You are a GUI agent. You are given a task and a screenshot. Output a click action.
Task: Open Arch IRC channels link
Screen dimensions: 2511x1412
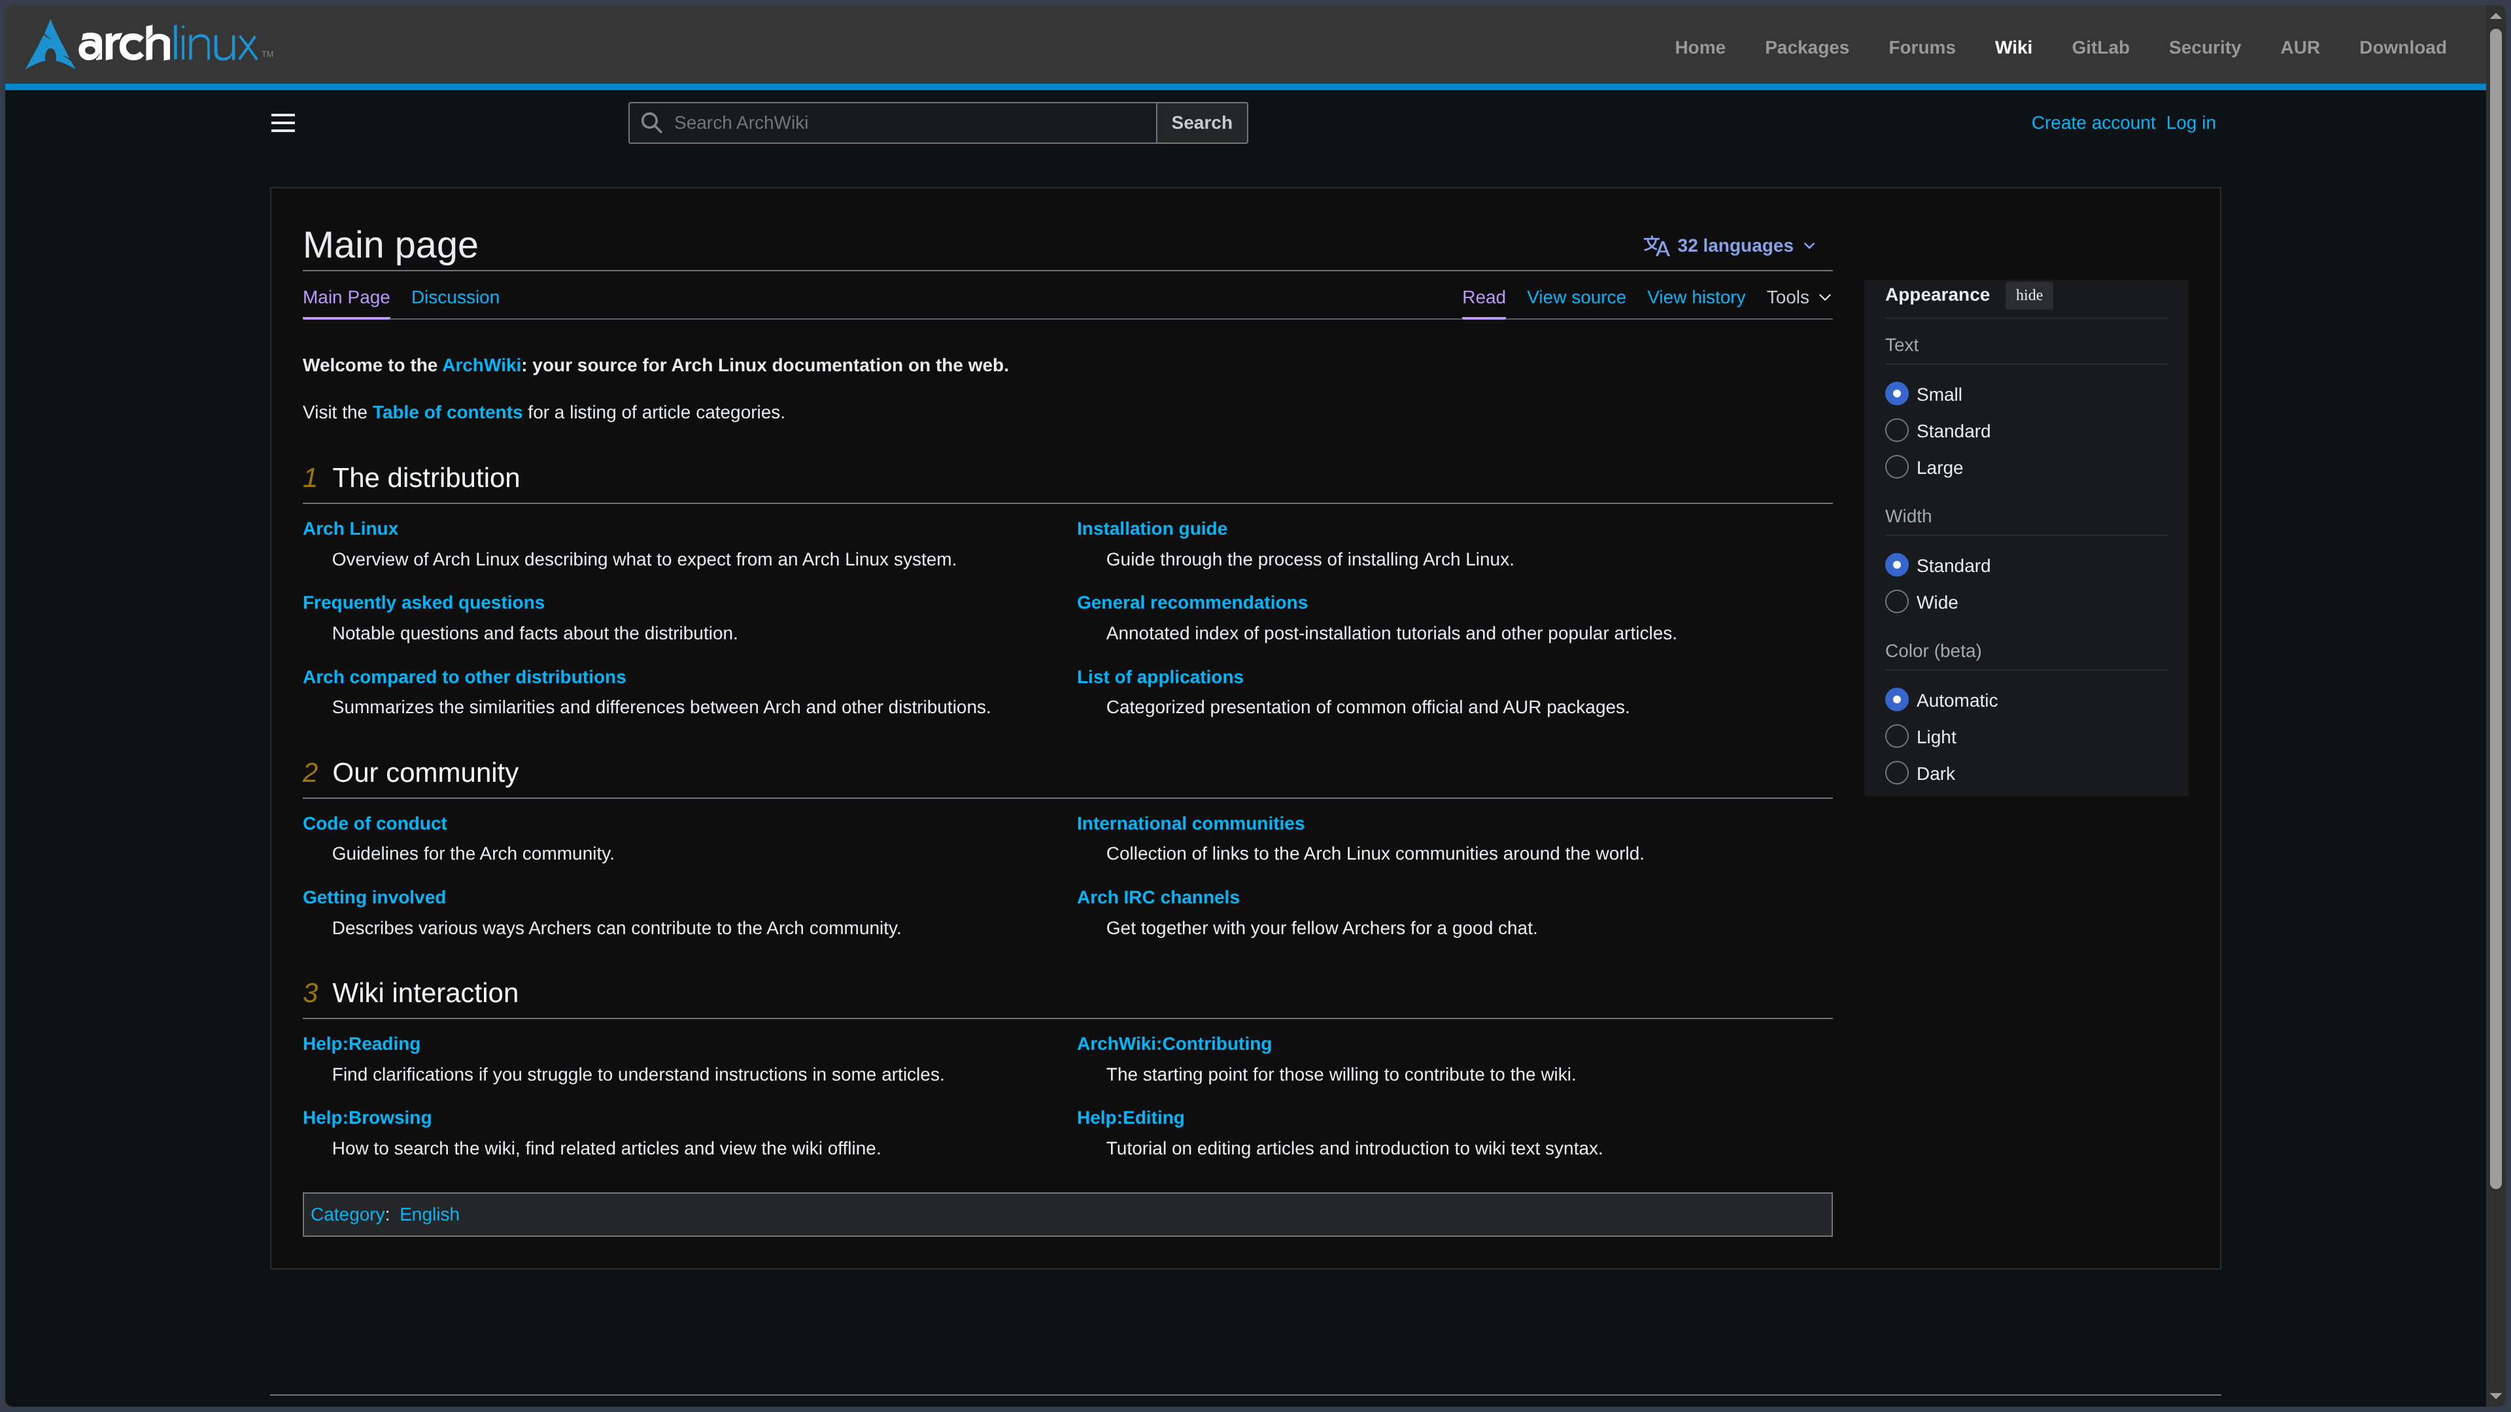click(x=1158, y=898)
